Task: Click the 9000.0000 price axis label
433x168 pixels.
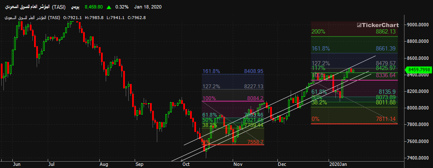Action: click(x=418, y=25)
